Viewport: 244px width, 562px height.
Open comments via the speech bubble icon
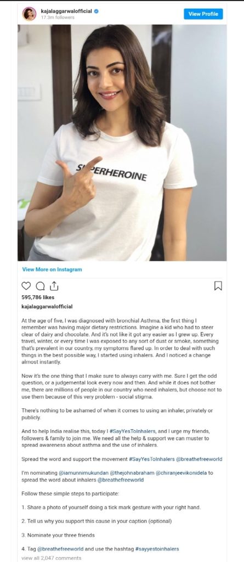point(41,285)
